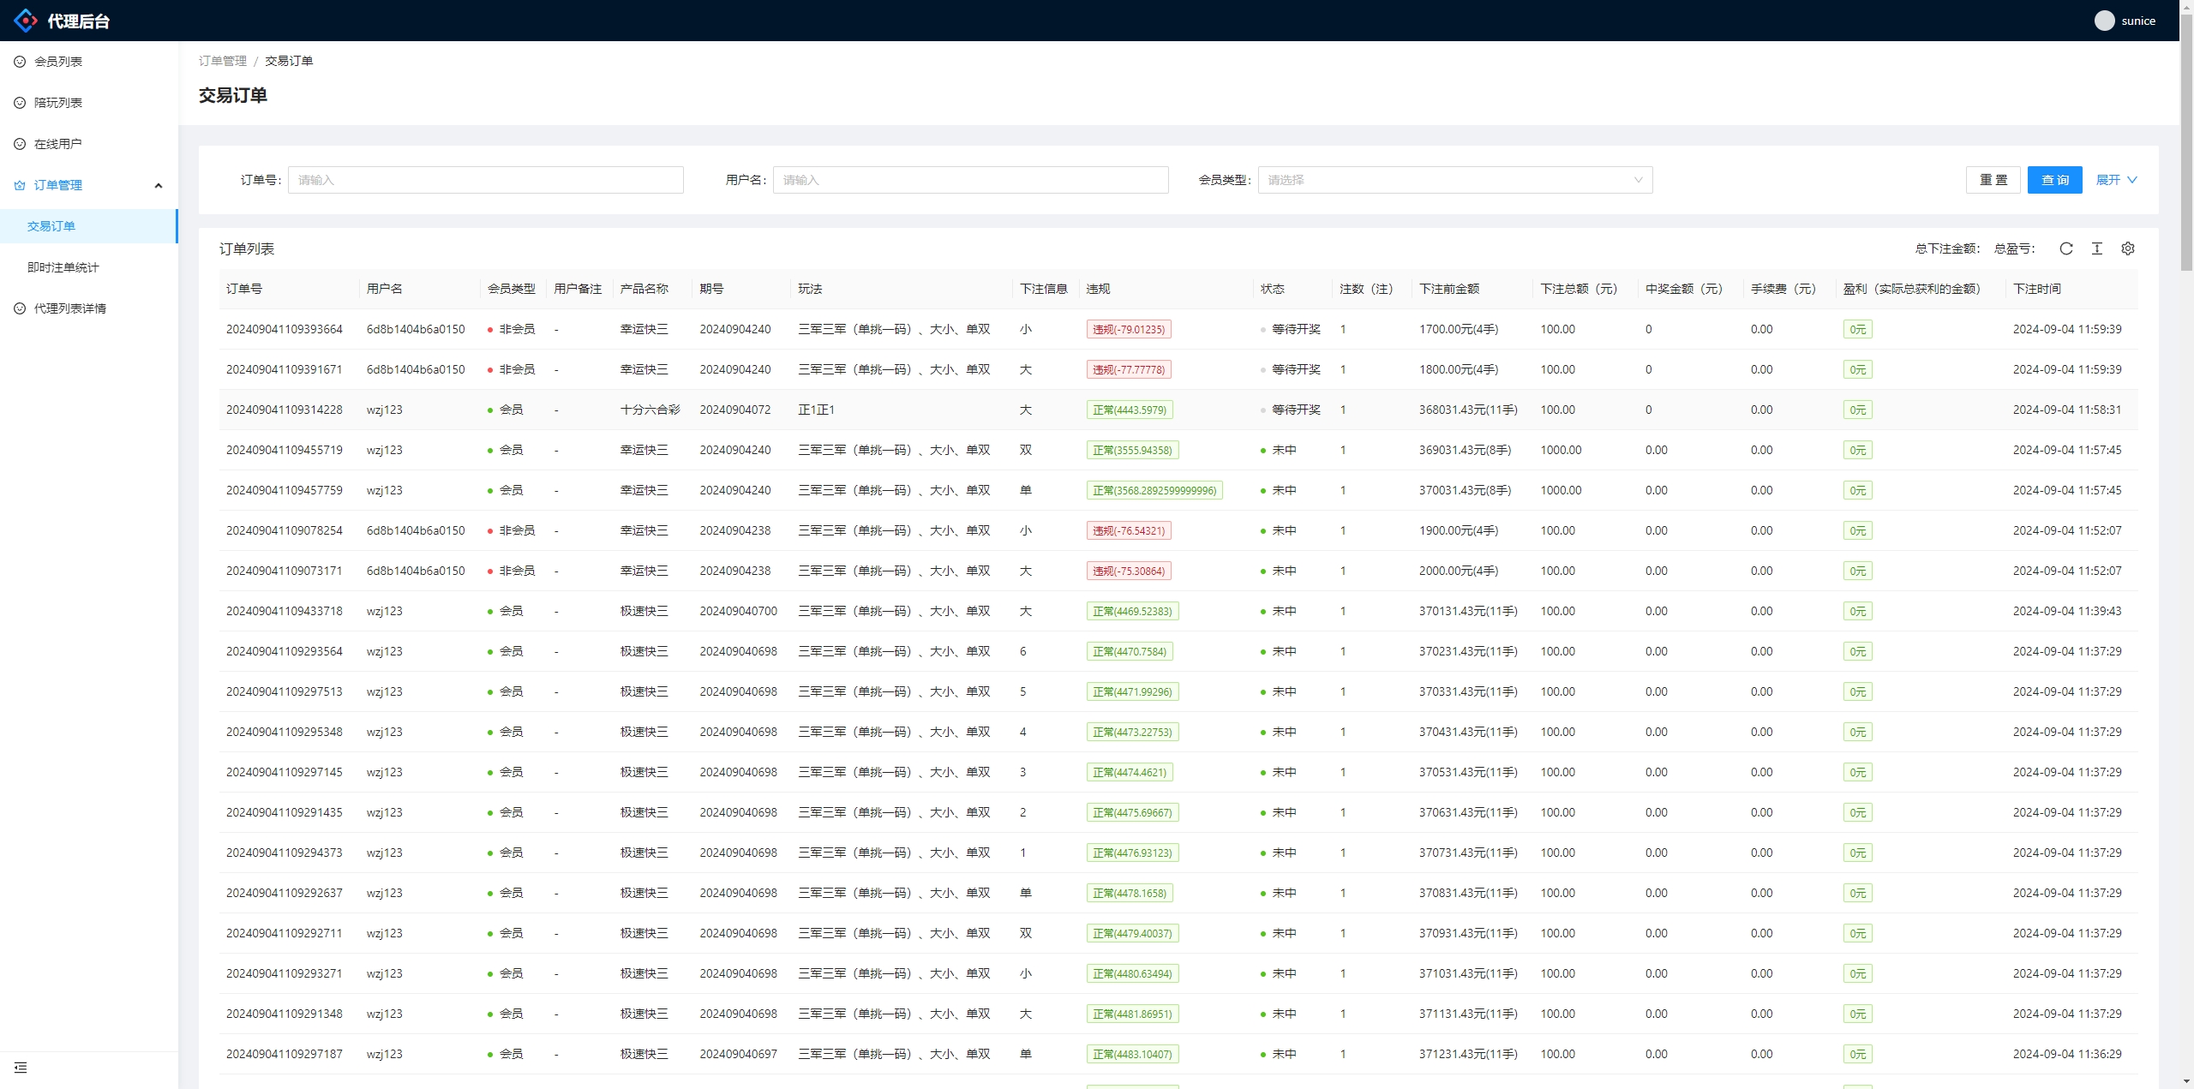Click the sunice user avatar
Image resolution: width=2194 pixels, height=1089 pixels.
coord(2104,21)
